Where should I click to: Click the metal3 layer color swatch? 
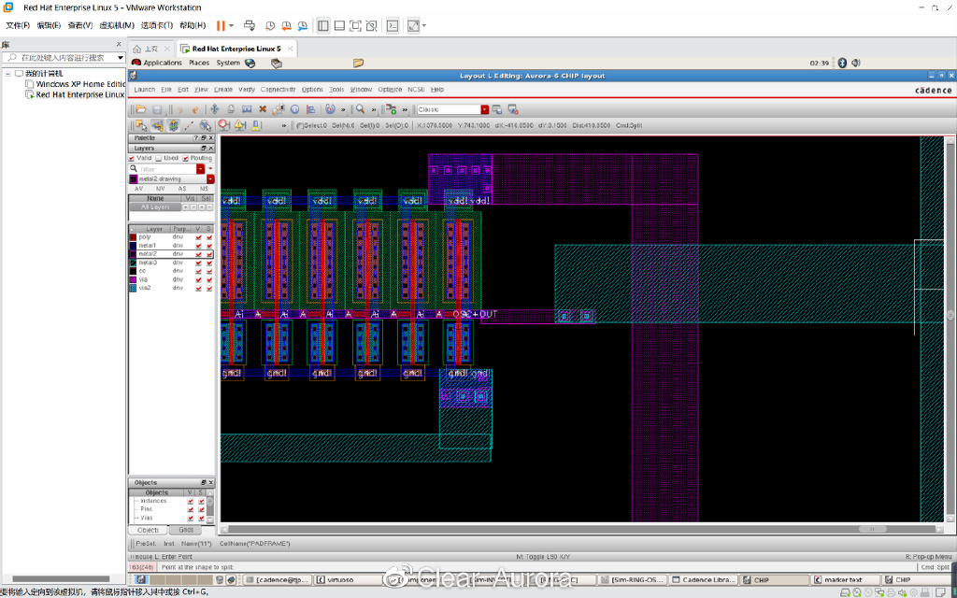tap(133, 263)
